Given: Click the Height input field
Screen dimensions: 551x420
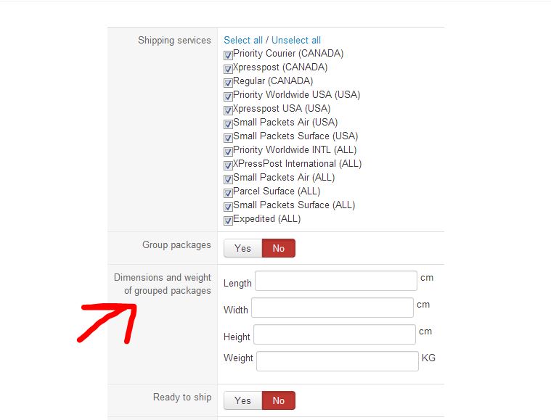Looking at the screenshot, I should click(x=334, y=334).
